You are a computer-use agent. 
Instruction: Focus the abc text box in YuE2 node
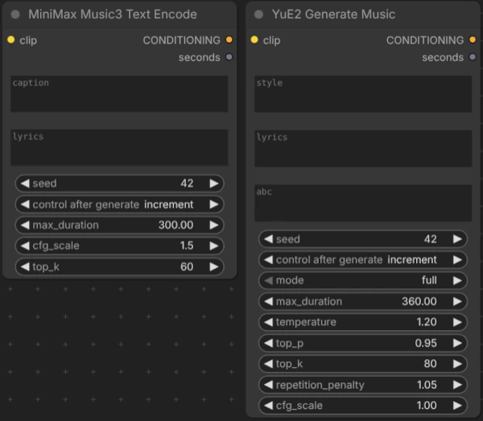click(x=363, y=203)
